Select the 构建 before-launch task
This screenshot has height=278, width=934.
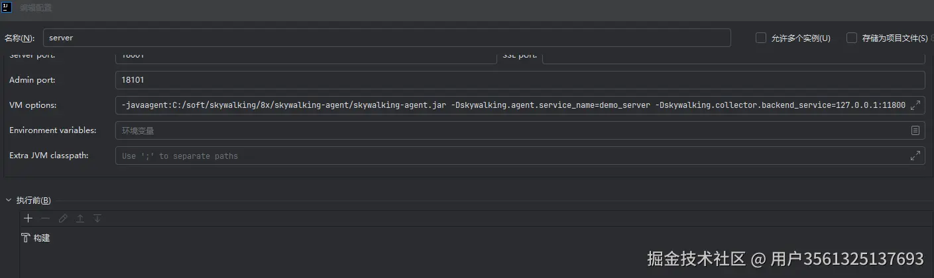(41, 238)
